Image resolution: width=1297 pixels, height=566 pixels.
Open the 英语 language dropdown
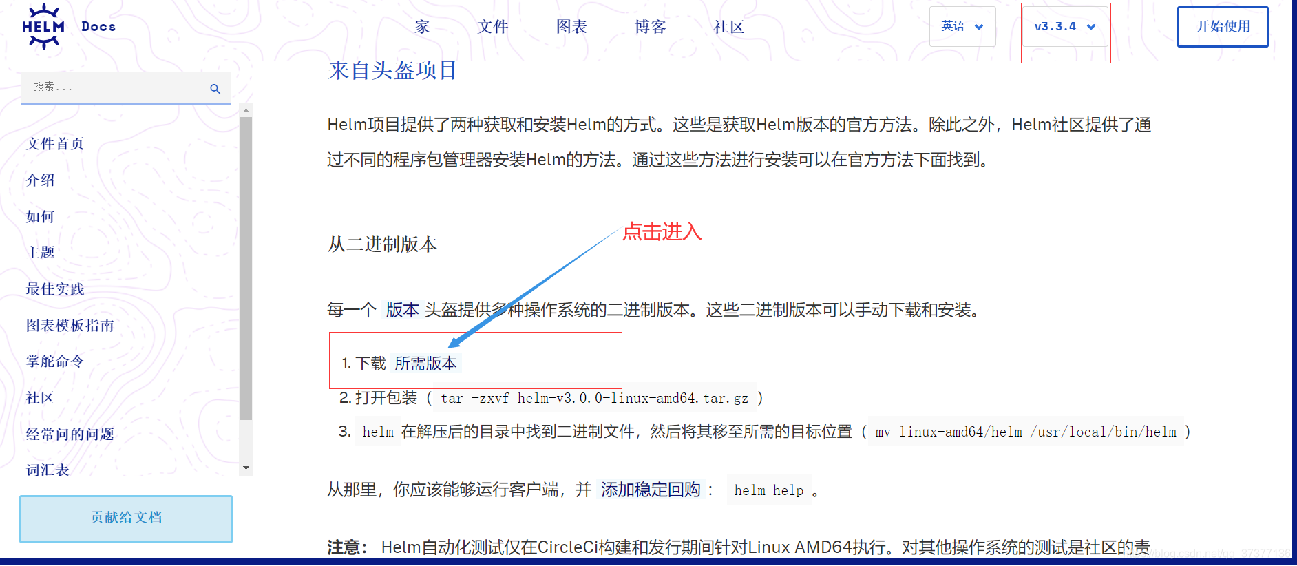(x=962, y=26)
